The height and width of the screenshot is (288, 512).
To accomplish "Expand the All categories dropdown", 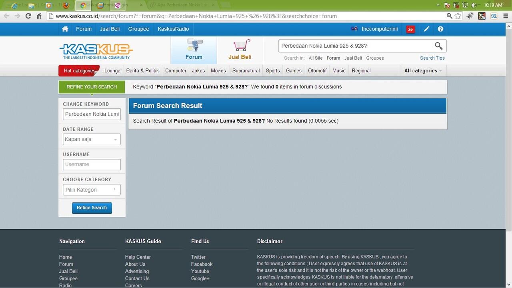I will [423, 71].
